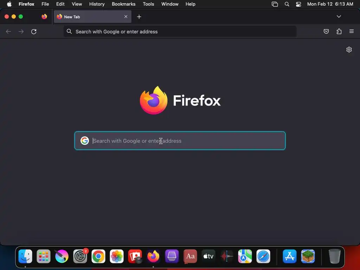Open the Tools menu
The width and height of the screenshot is (360, 270).
(148, 4)
